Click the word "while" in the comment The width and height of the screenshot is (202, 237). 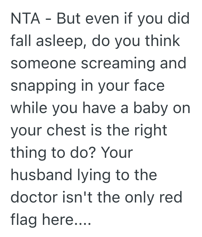pos(29,108)
